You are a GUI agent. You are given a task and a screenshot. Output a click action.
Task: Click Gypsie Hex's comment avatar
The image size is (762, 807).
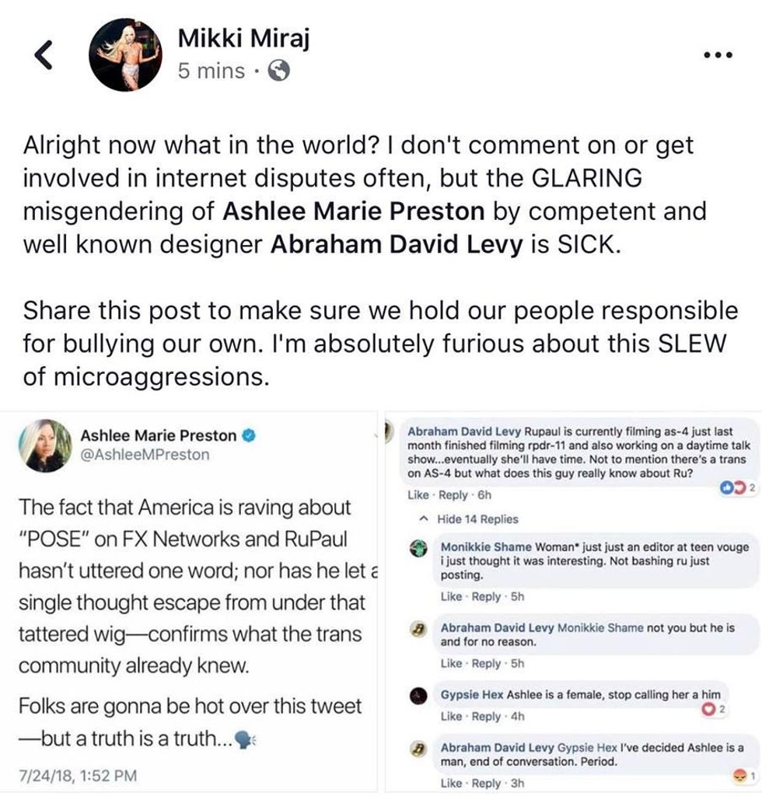click(x=419, y=695)
